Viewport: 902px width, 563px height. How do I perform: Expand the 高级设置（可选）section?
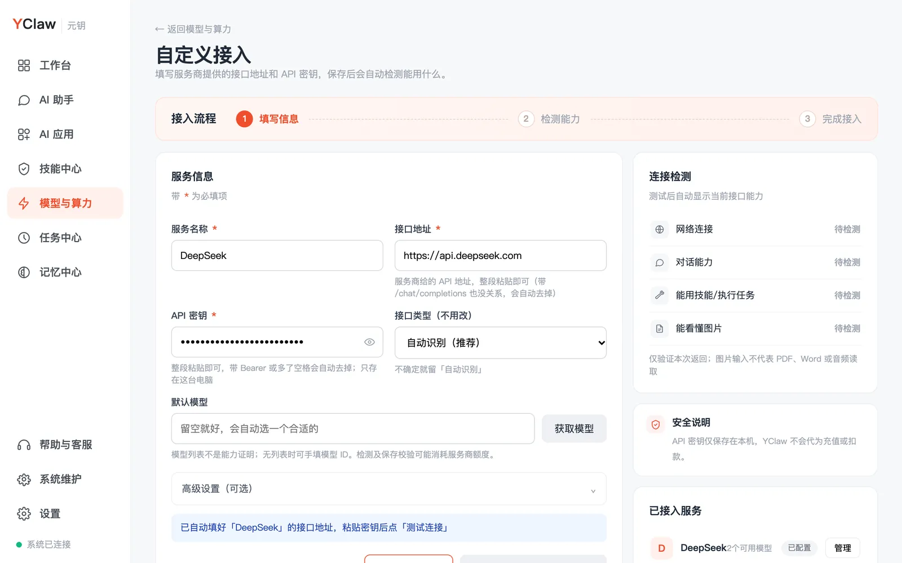[389, 489]
